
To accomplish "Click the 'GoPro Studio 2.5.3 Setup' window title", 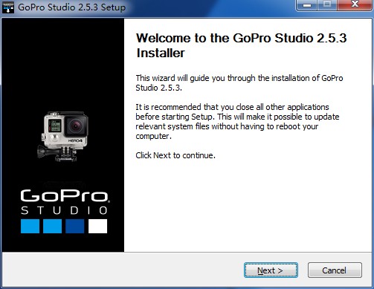I will point(72,7).
